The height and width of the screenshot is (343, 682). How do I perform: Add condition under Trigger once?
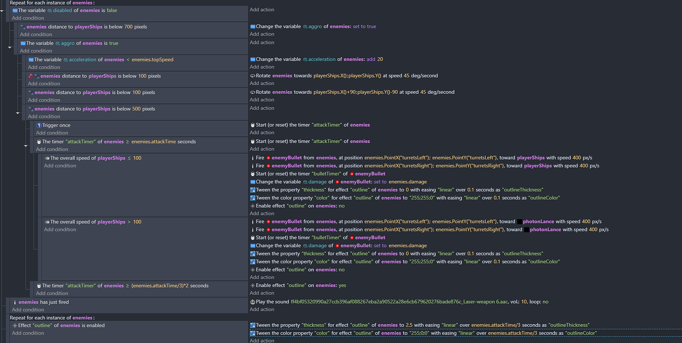[52, 133]
